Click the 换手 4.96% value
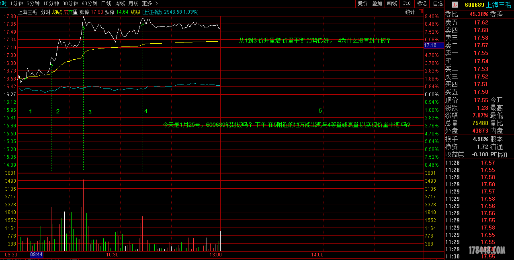This screenshot has width=514, height=260. click(480, 139)
